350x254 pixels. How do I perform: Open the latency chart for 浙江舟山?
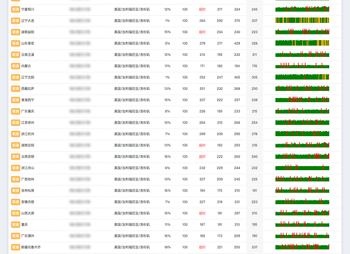pos(302,168)
